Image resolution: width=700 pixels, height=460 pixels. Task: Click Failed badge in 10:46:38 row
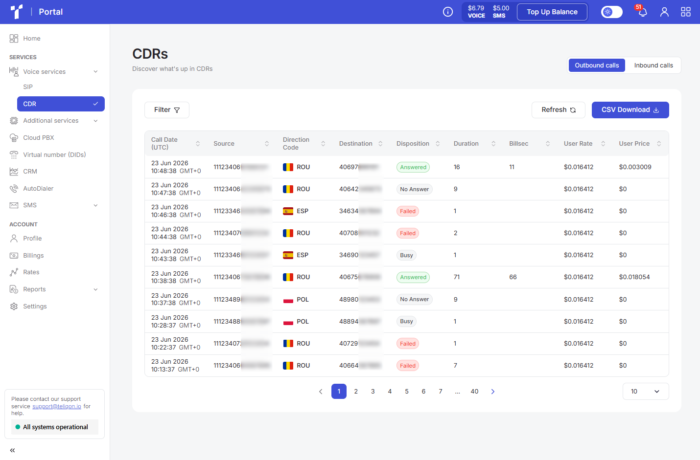(x=407, y=211)
